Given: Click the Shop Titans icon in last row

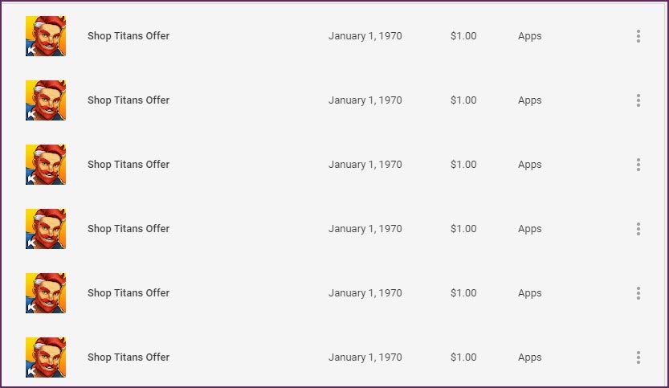Looking at the screenshot, I should 46,357.
